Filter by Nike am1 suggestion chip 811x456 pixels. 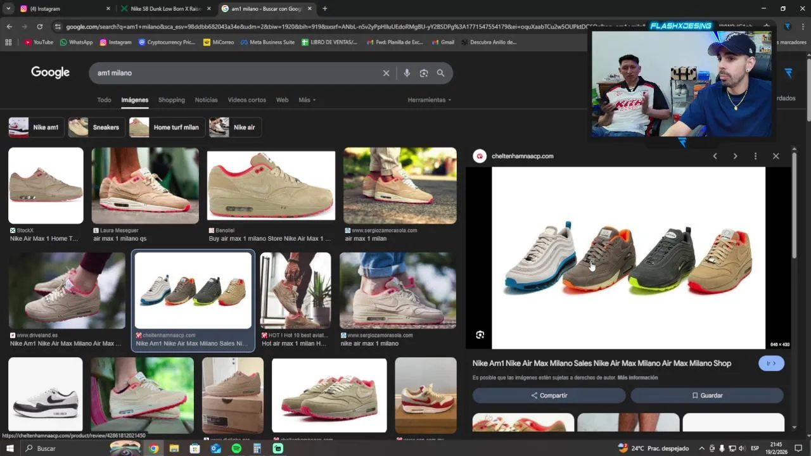[x=36, y=127]
